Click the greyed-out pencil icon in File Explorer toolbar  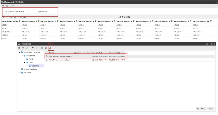click(27, 48)
